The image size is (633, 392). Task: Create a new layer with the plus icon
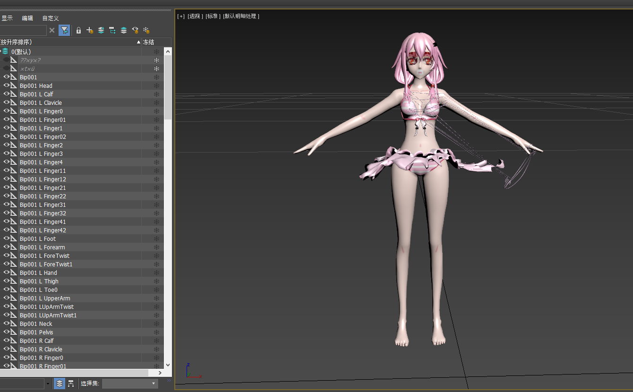90,30
